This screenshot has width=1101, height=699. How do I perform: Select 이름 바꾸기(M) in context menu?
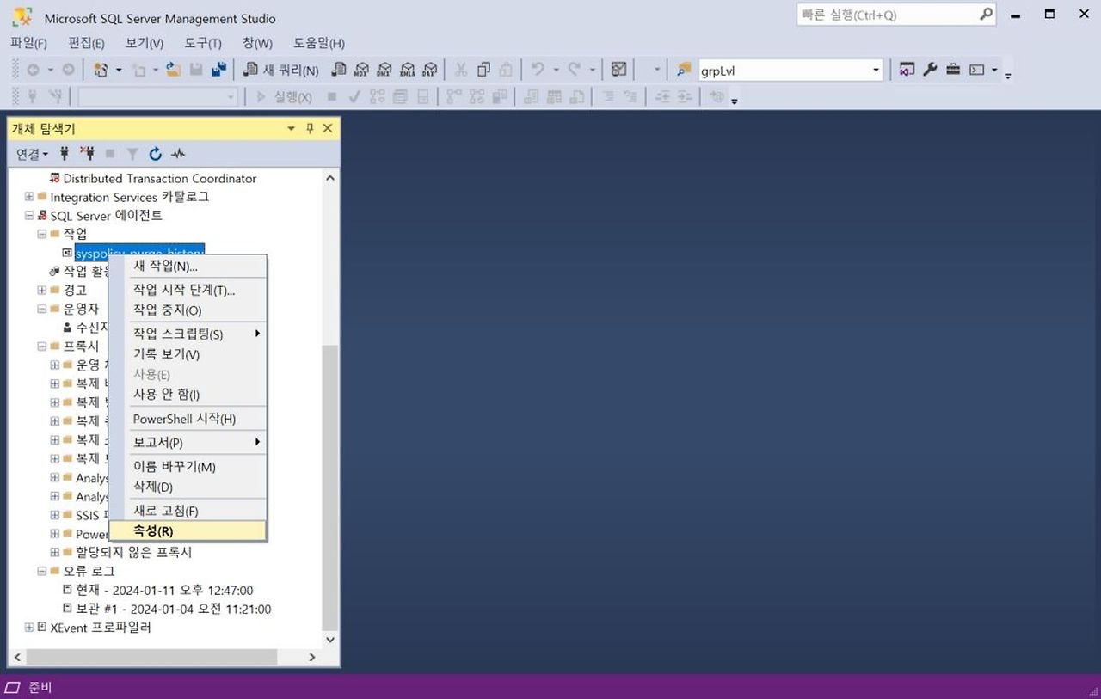pyautogui.click(x=188, y=467)
